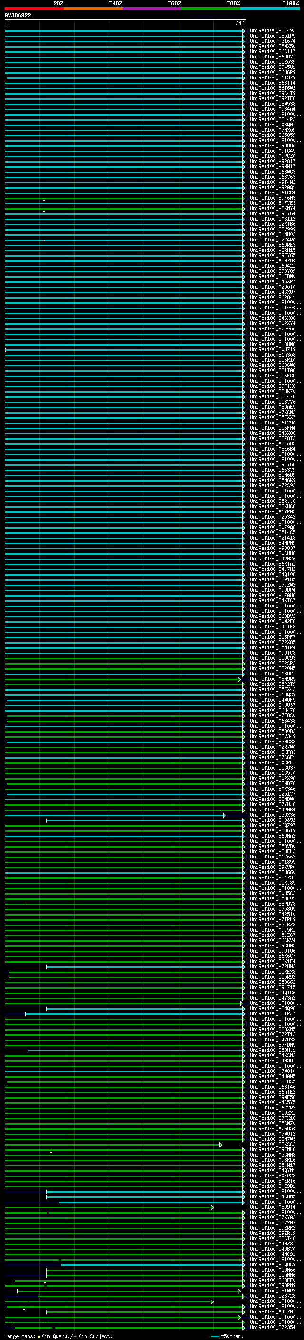Select the UniRef100_Q0D852 hit label

tap(272, 820)
